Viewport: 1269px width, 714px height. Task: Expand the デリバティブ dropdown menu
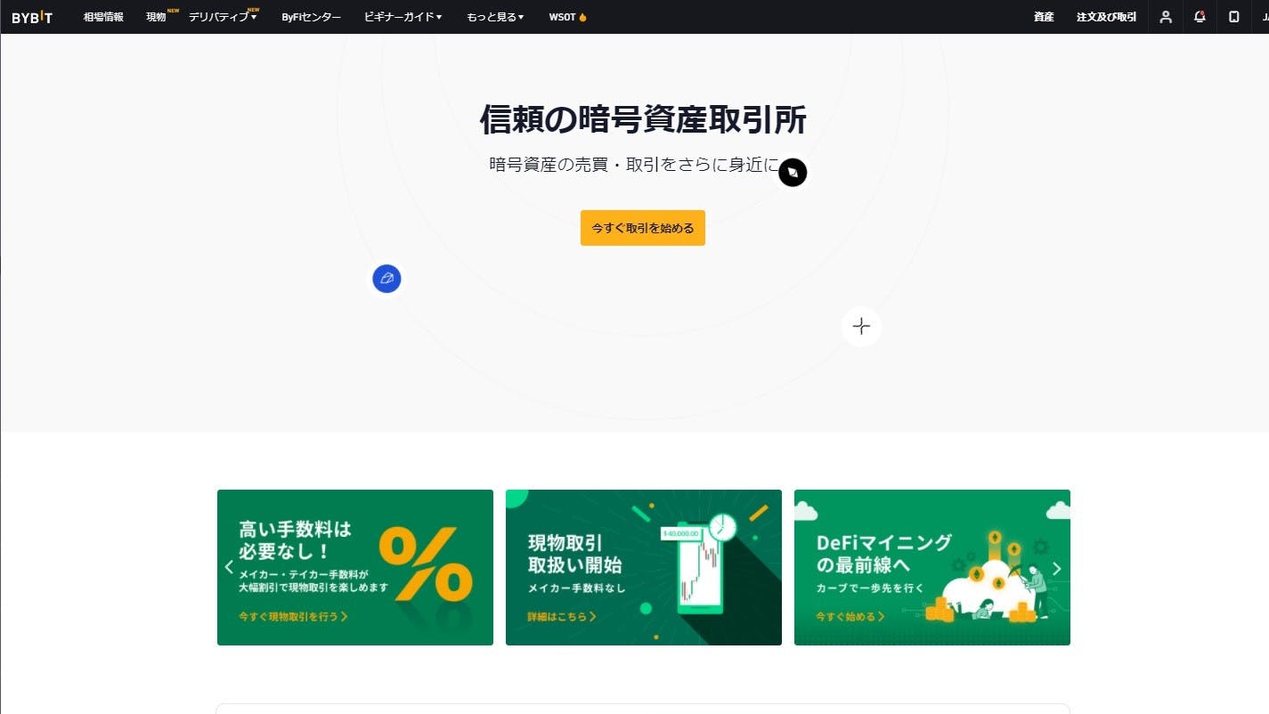point(223,17)
